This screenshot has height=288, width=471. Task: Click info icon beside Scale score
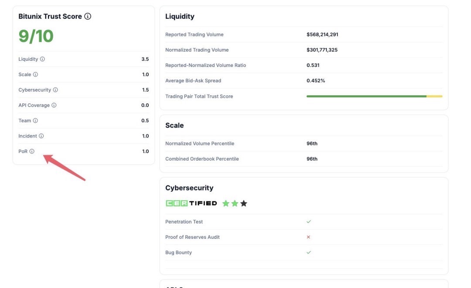(35, 74)
